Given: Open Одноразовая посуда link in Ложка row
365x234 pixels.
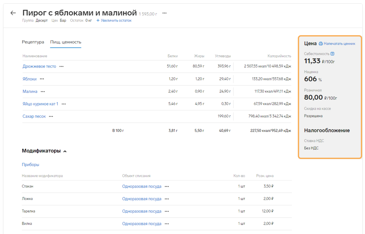Looking at the screenshot, I should [x=142, y=199].
